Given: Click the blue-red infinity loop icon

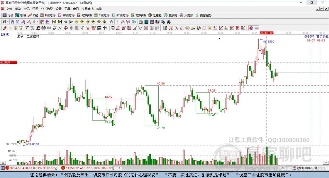Looking at the screenshot, I should point(257,28).
